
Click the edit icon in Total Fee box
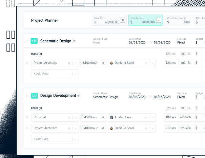[x=123, y=20]
